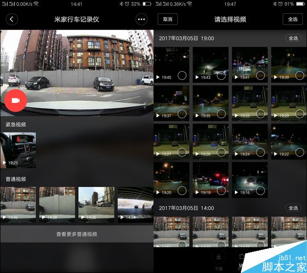Play the 14:38 normal video
The width and height of the screenshot is (307, 273).
[57, 205]
